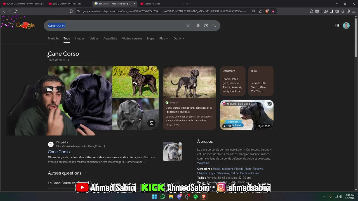Select the Vidéos search tab
358x201 pixels.
pyautogui.click(x=94, y=39)
